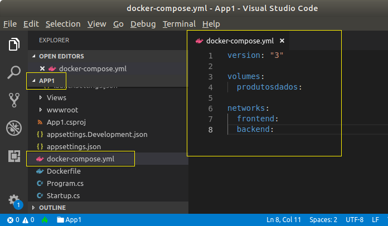Change indentation via Spaces: 2
Image resolution: width=388 pixels, height=226 pixels.
[x=323, y=220]
